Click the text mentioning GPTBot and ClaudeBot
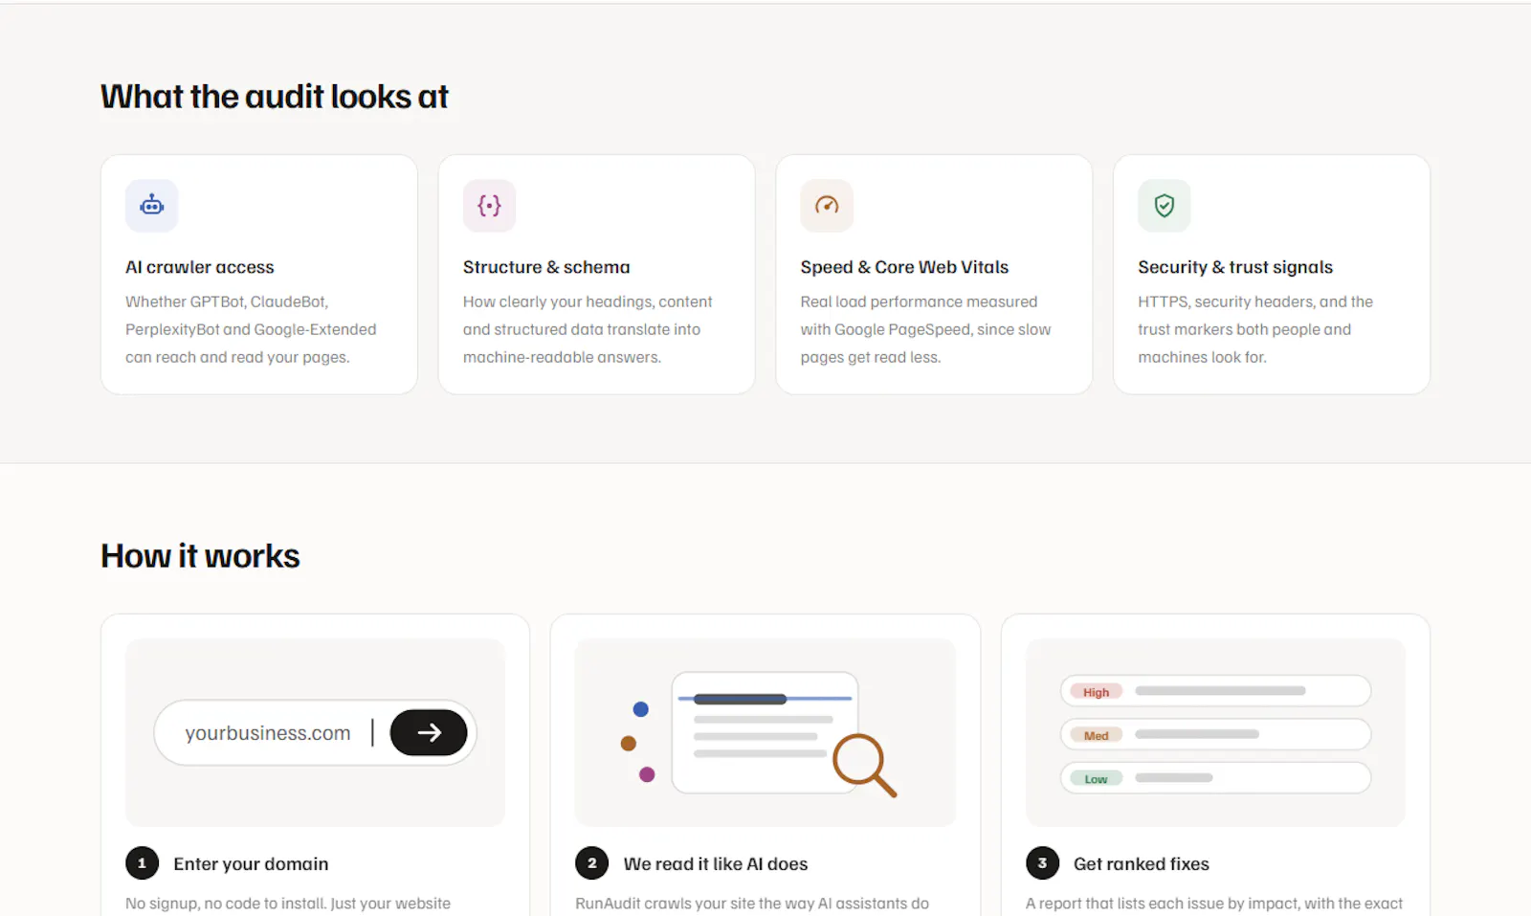Image resolution: width=1531 pixels, height=916 pixels. [251, 329]
